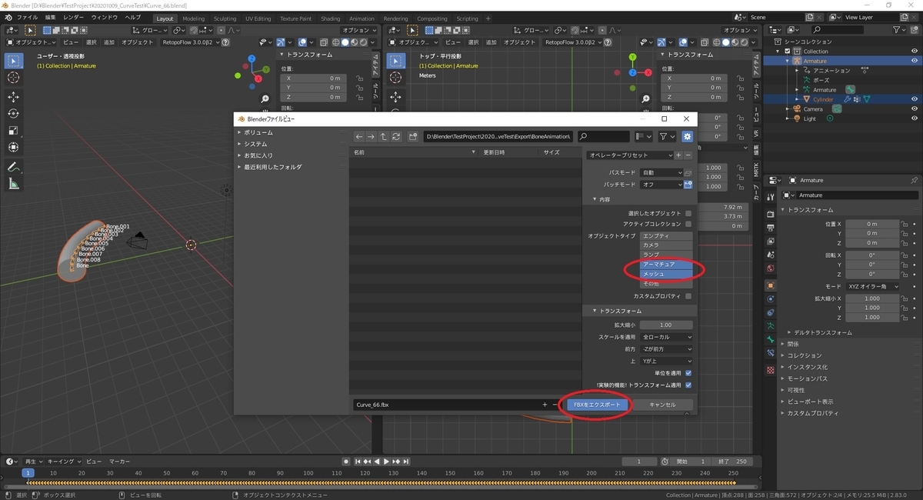Image resolution: width=923 pixels, height=500 pixels.
Task: Click the file browser directory path field
Action: click(x=498, y=136)
